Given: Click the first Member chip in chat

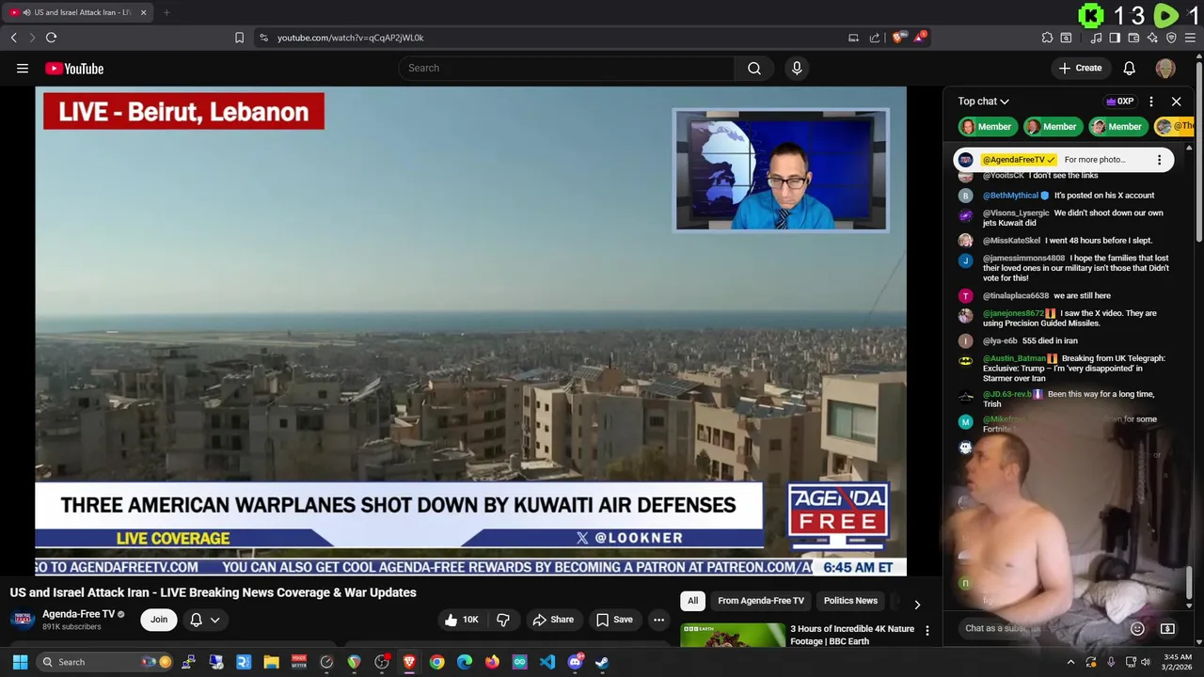Looking at the screenshot, I should point(986,126).
